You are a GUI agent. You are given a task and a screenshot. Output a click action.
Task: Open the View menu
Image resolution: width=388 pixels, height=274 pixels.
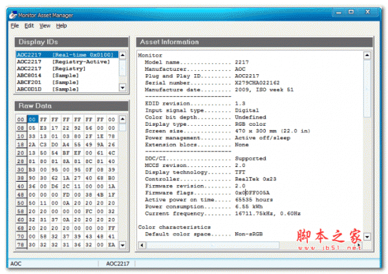45,26
